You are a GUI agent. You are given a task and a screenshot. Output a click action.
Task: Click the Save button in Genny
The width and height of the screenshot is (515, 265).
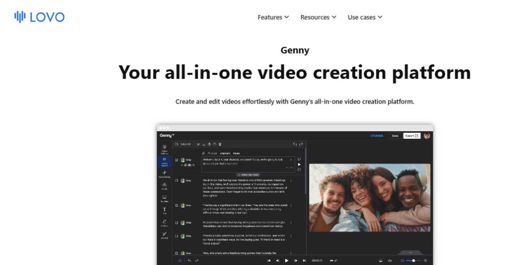point(395,136)
